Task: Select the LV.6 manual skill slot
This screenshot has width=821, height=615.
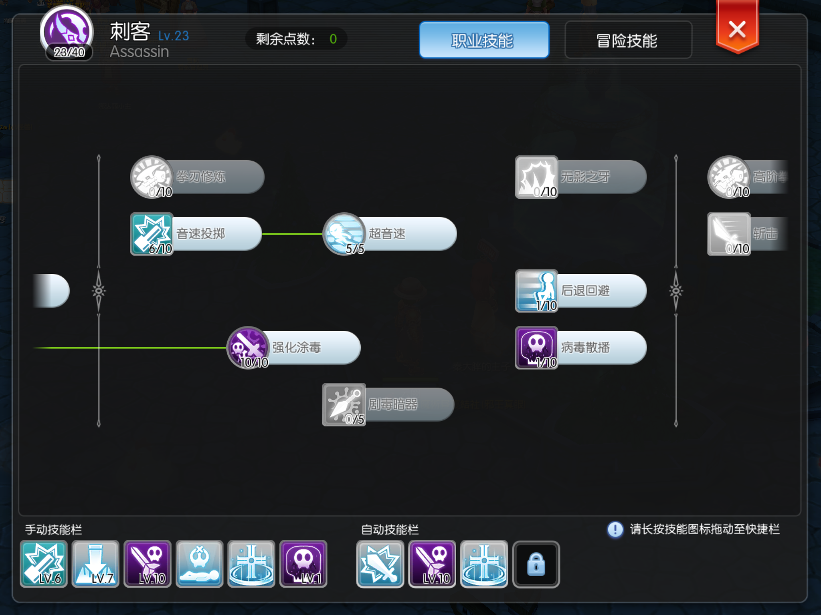Action: click(44, 564)
